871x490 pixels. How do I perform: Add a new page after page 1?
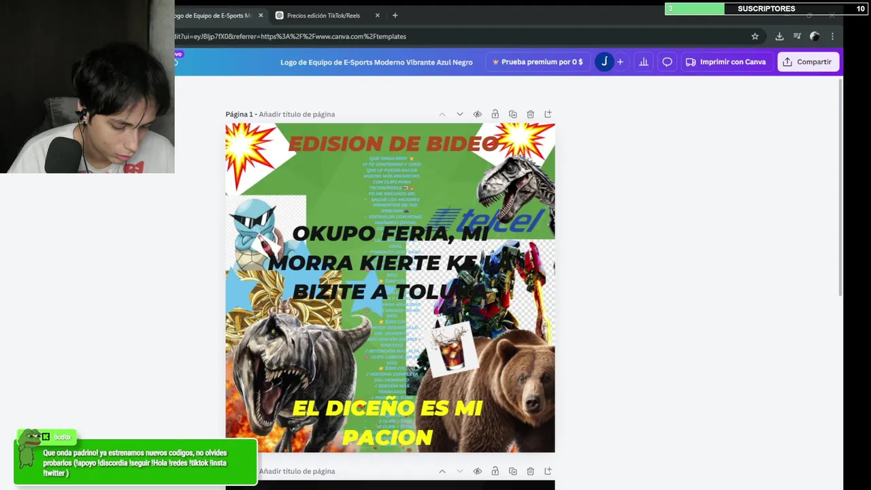548,114
